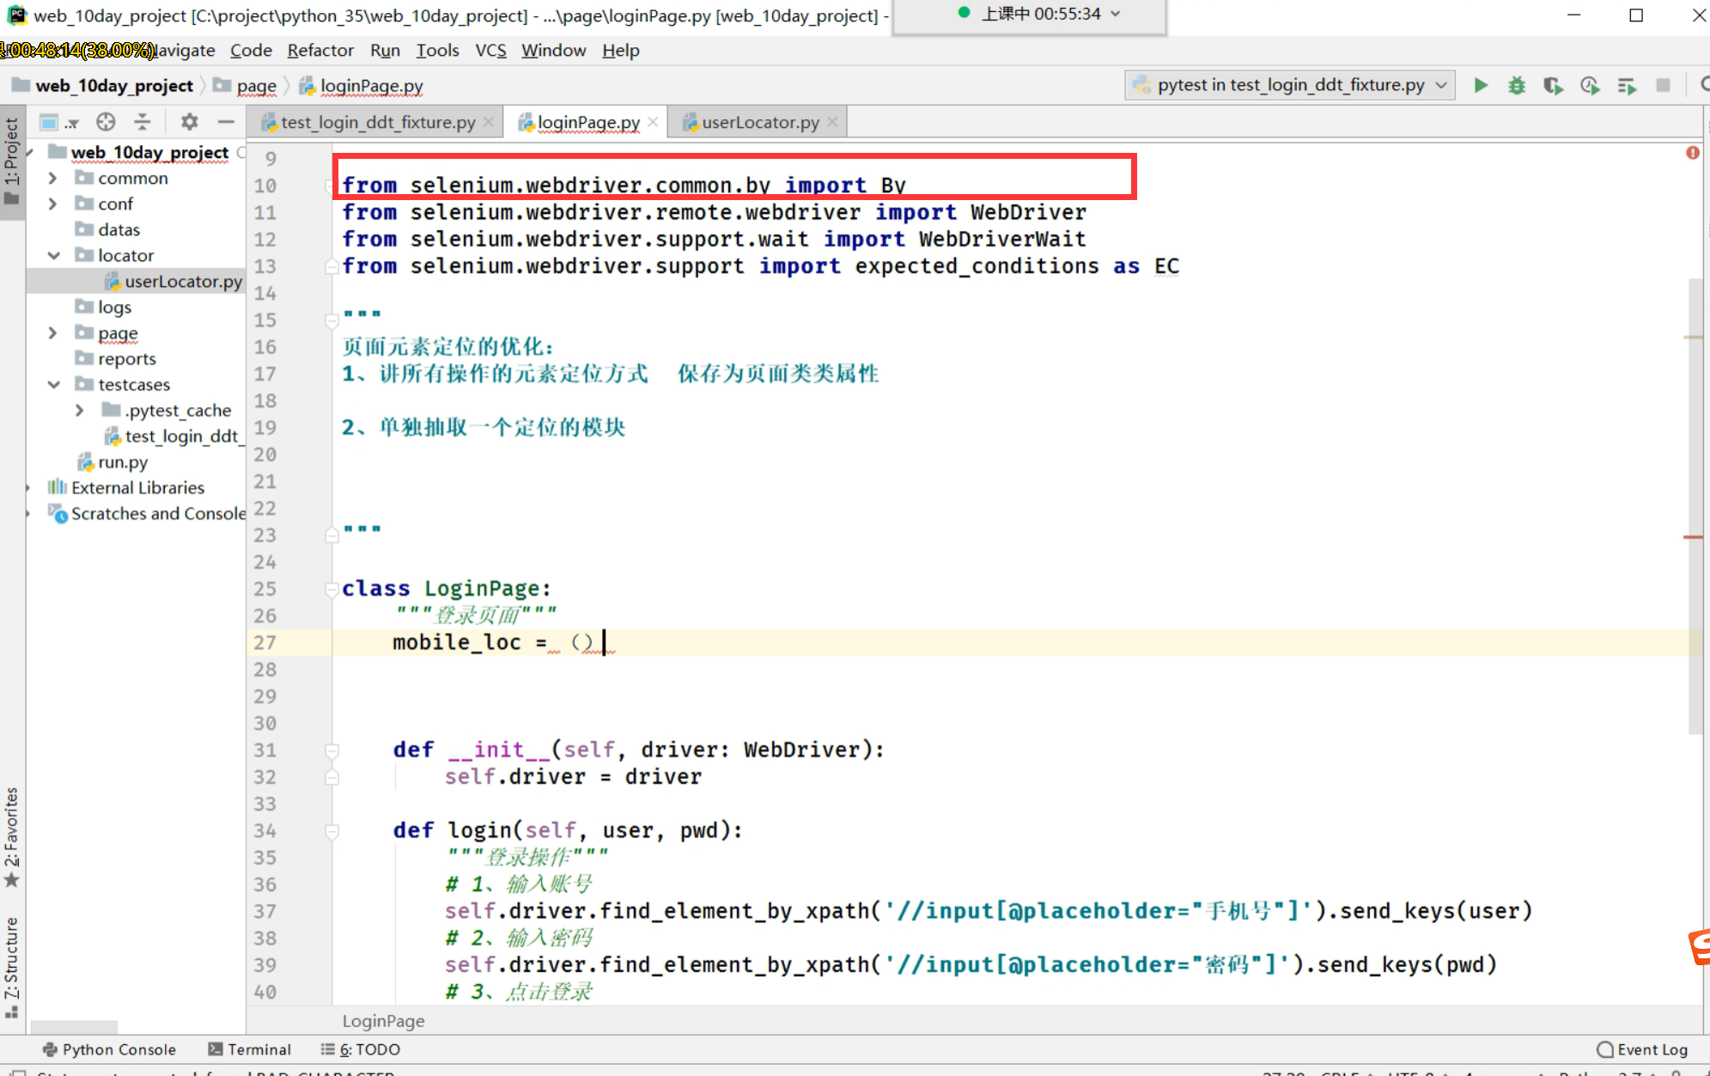Viewport: 1710px width, 1076px height.
Task: Open project panel settings gear
Action: click(x=190, y=122)
